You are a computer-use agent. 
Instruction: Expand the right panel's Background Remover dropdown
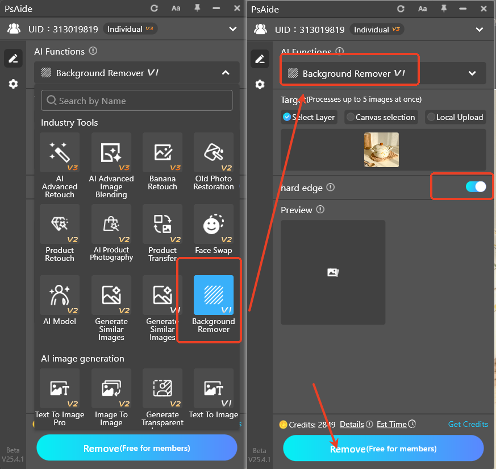(x=472, y=73)
